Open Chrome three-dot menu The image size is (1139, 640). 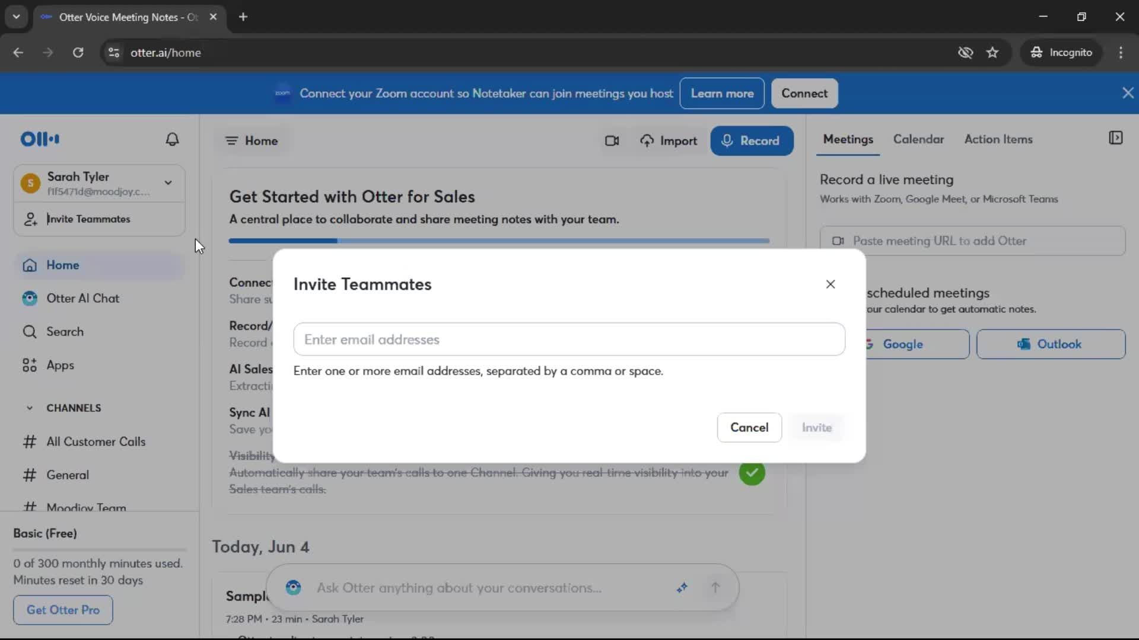pos(1121,53)
